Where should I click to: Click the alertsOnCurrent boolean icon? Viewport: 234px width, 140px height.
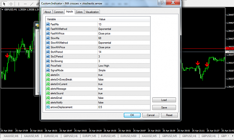(x=48, y=84)
